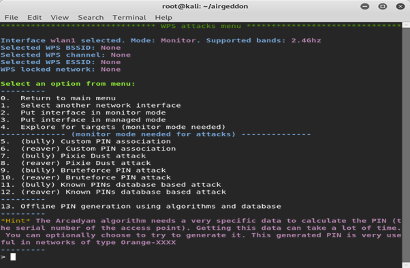
Task: Click option 10 reaver Bruteforce PIN attack
Action: (86, 177)
